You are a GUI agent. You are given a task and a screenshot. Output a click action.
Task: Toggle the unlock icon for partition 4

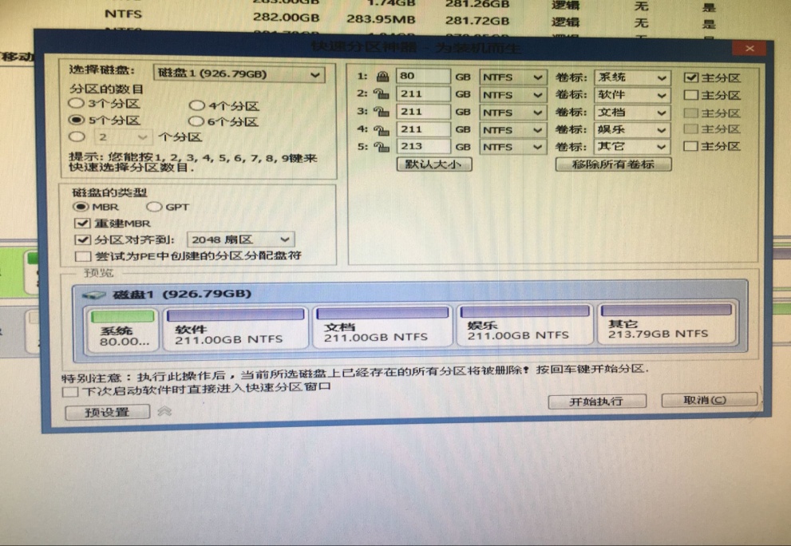click(381, 129)
